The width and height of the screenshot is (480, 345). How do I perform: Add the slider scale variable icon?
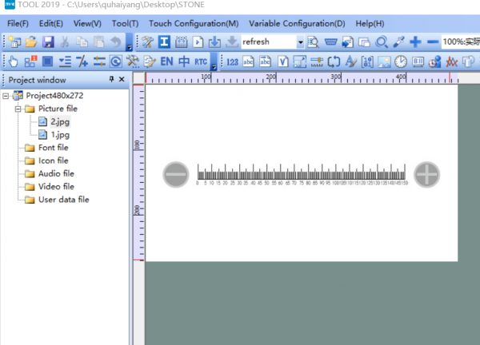(x=317, y=61)
